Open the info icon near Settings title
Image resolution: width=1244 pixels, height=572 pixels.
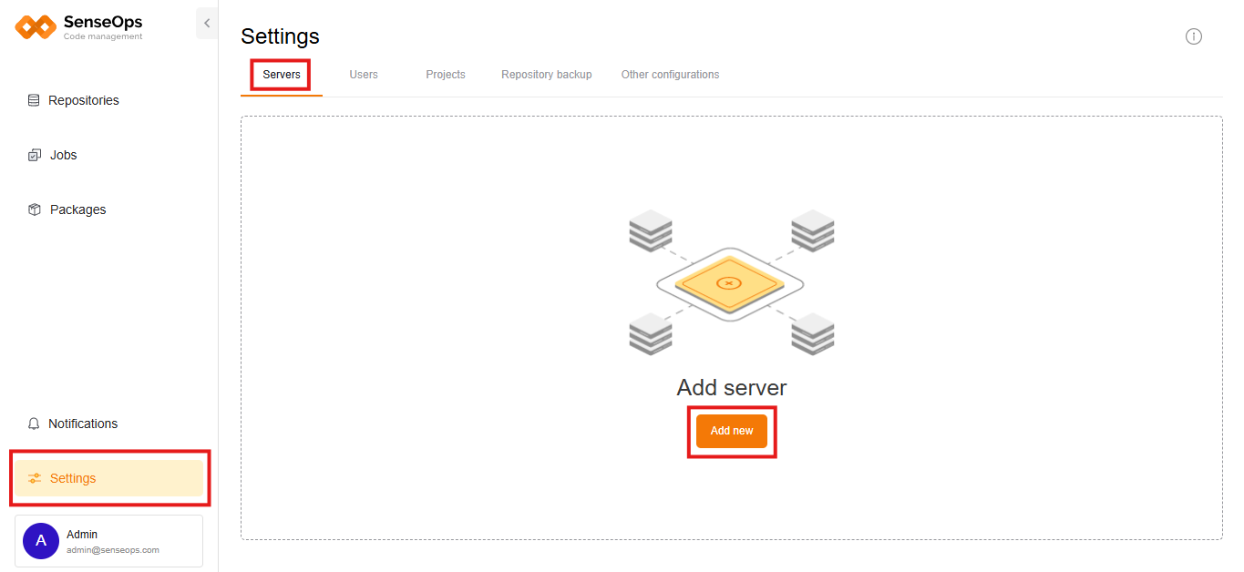coord(1194,36)
